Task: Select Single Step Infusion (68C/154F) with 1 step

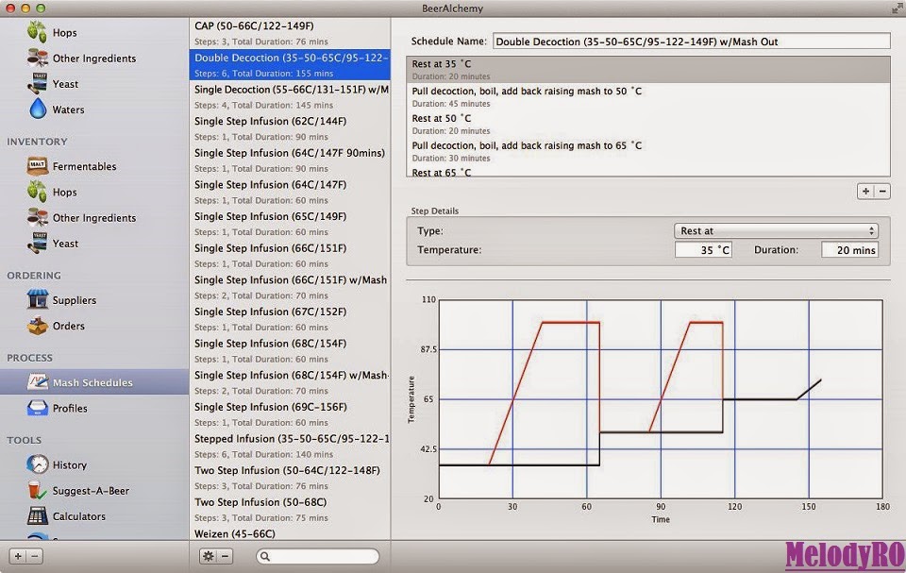Action: (x=290, y=351)
